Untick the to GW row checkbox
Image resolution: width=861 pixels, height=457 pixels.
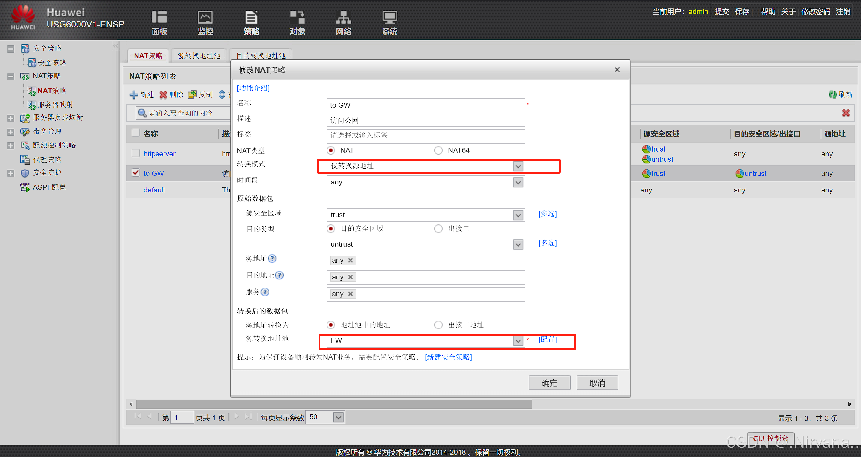(x=136, y=173)
